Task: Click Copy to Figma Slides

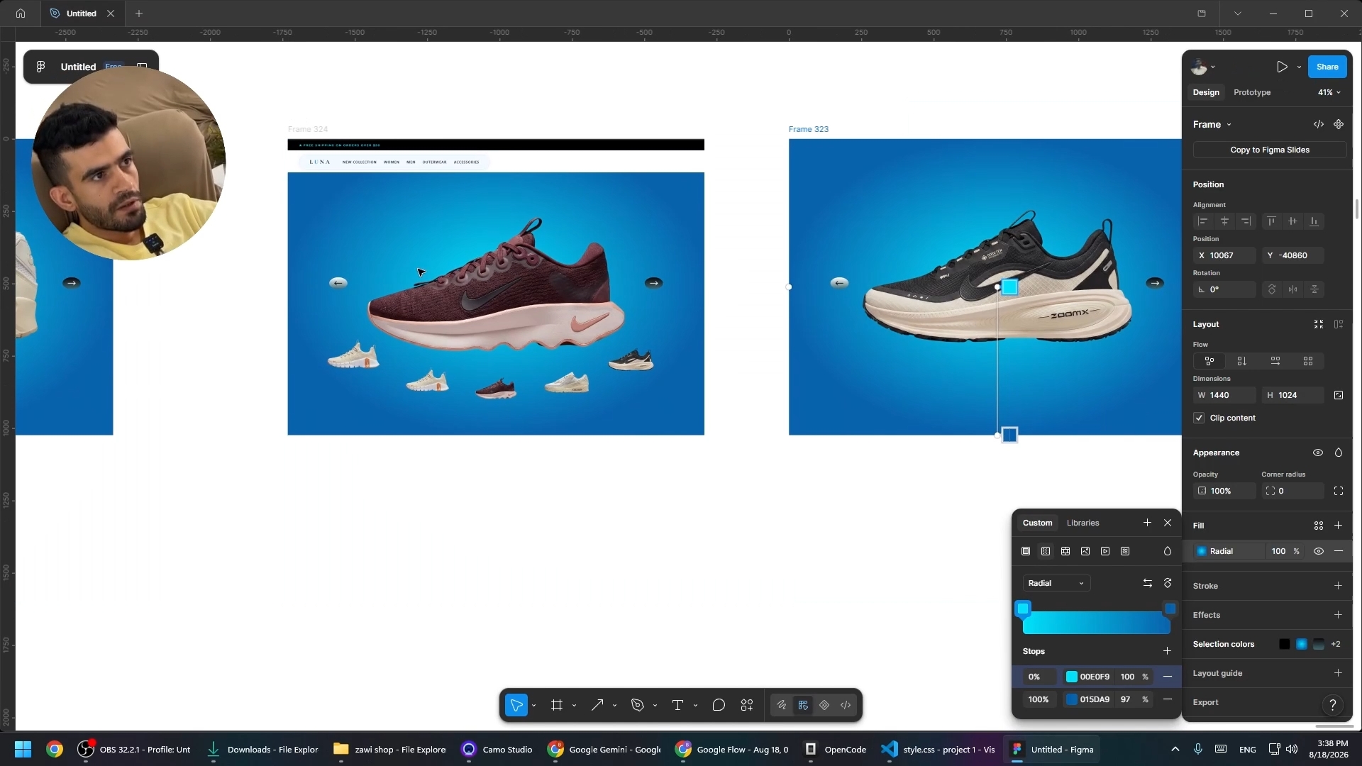Action: point(1270,150)
